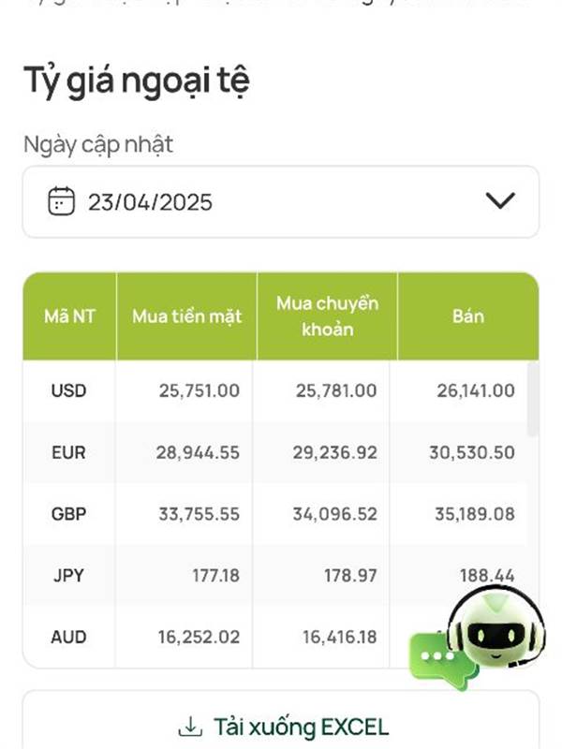The height and width of the screenshot is (749, 562).
Task: Click GBP transfer rate 34,096.52
Action: (335, 514)
